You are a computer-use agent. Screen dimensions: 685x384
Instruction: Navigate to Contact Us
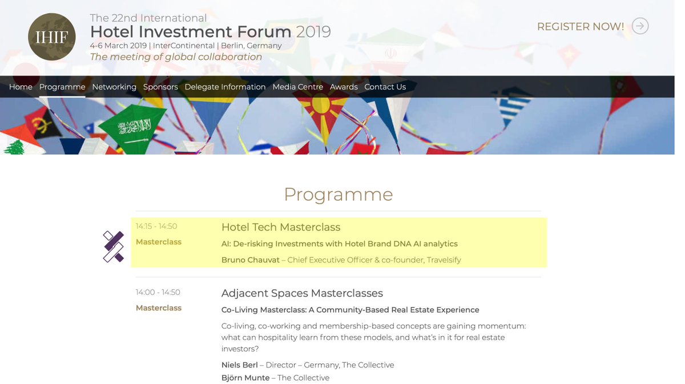pos(385,87)
